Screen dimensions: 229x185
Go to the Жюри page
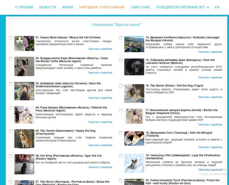coord(67,7)
